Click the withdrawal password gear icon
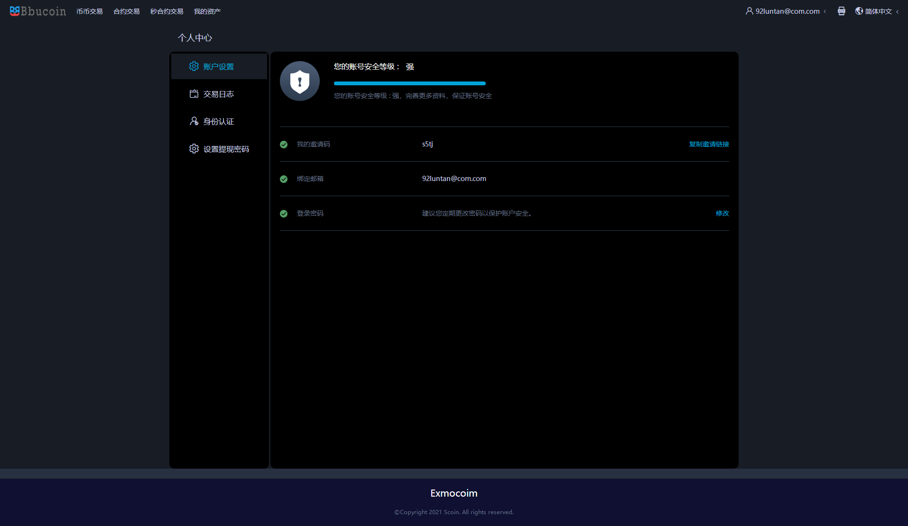908x526 pixels. click(194, 149)
